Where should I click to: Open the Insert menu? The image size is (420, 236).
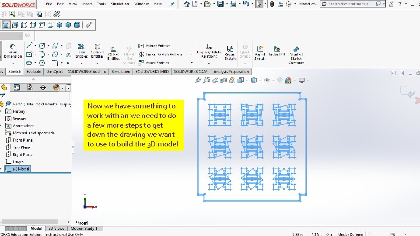pos(87,4)
